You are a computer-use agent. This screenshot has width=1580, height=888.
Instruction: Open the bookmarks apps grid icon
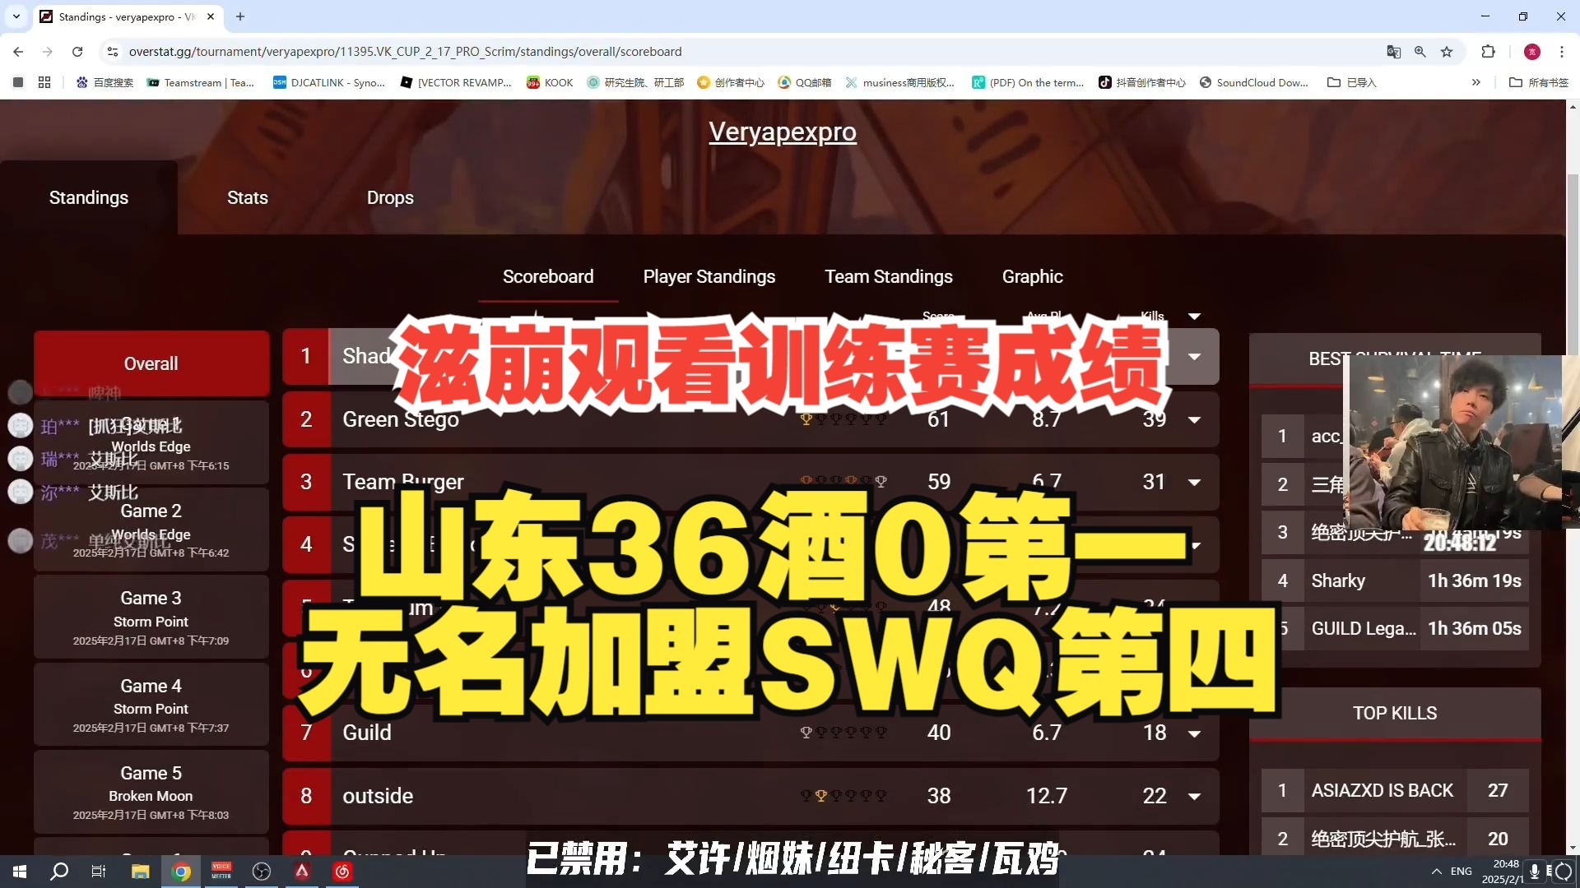44,82
